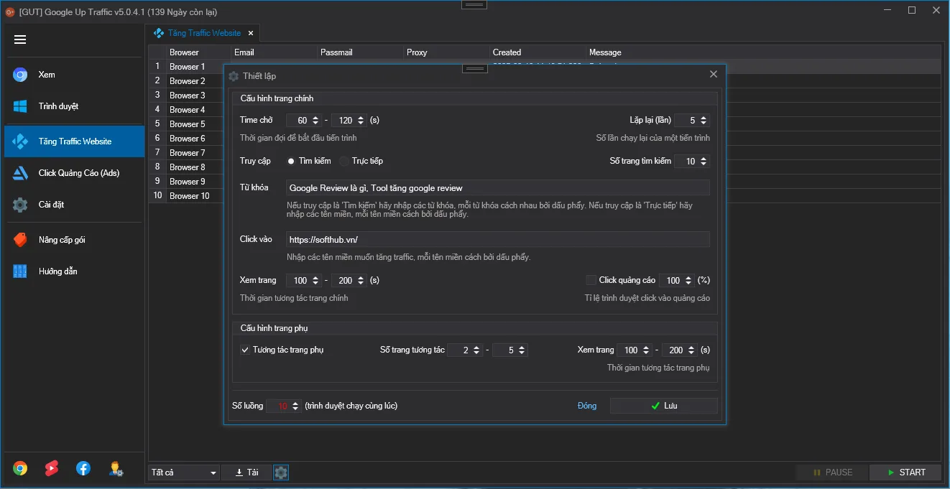Click the red YouTube Shorts icon

52,469
